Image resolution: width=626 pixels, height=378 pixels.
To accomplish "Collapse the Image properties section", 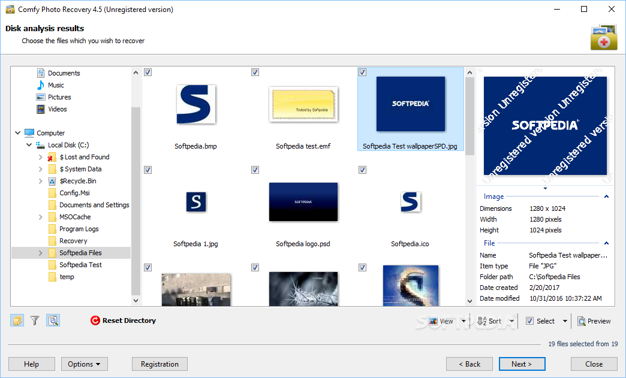I will pyautogui.click(x=606, y=196).
